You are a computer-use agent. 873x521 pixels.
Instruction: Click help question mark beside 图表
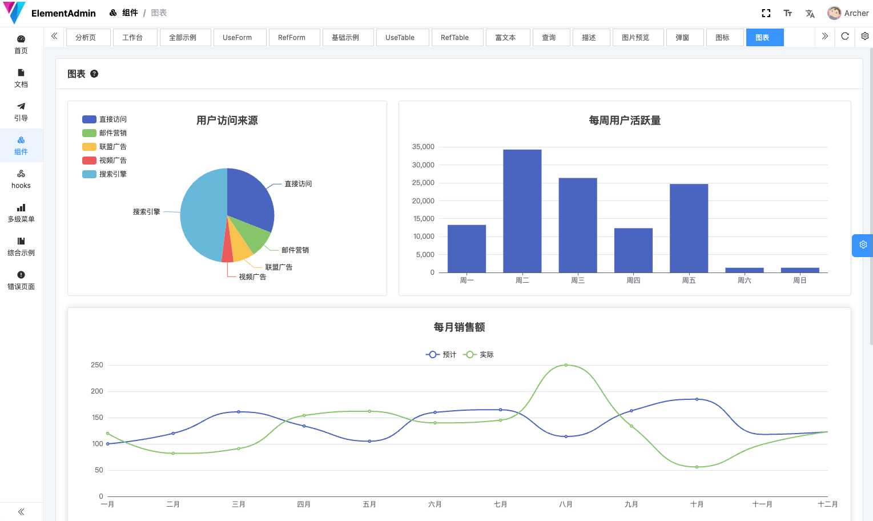94,74
